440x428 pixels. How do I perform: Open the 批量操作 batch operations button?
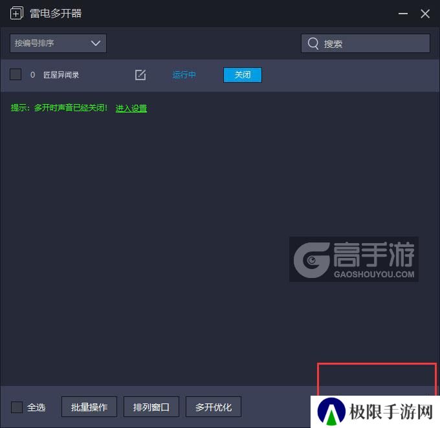(89, 407)
